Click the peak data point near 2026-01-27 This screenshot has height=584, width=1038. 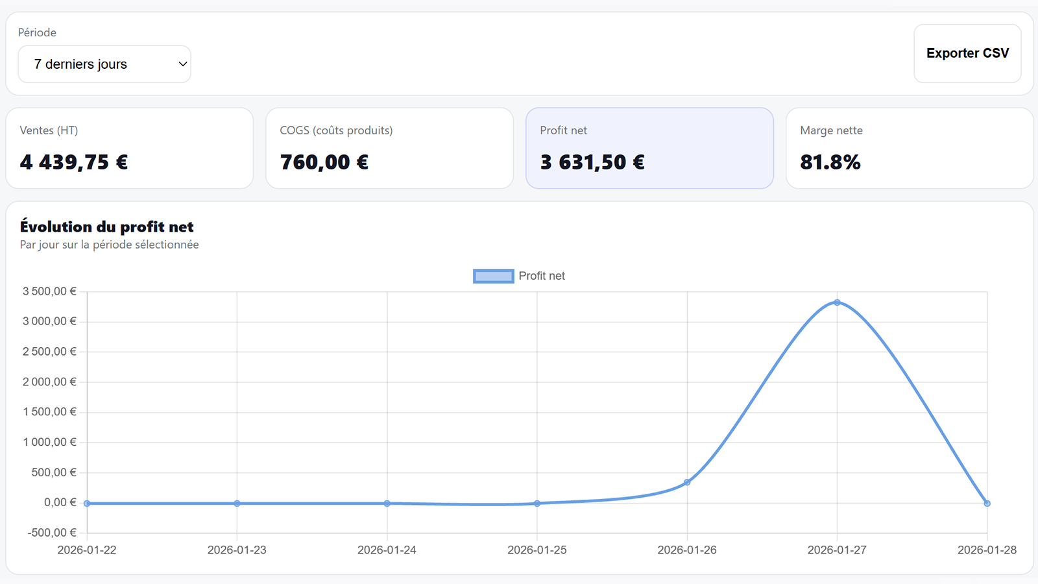[837, 302]
